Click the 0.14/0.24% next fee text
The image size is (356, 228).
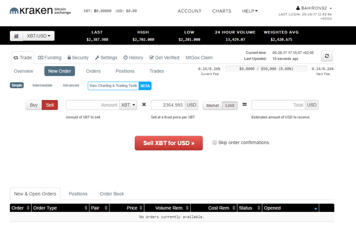pos(323,69)
